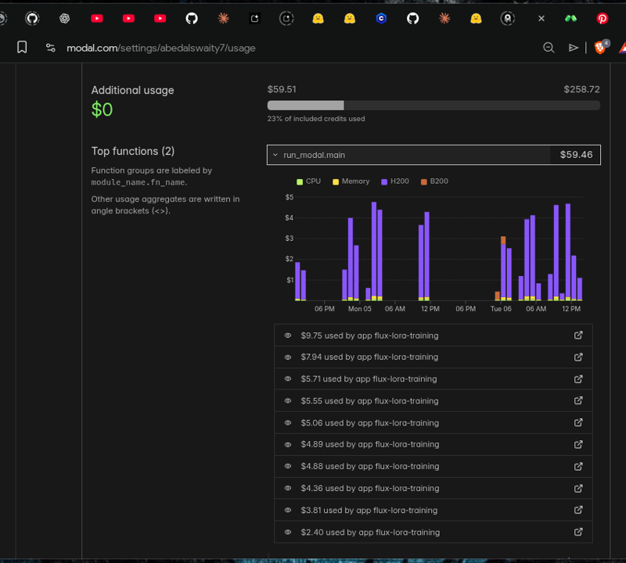Screen dimensions: 626x563
Task: Open external link for $9.75 flux-lora-training entry
Action: [578, 335]
